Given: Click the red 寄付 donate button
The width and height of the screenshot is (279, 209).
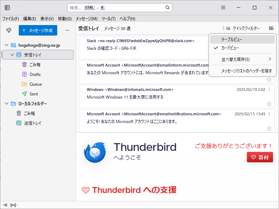Looking at the screenshot, I should [260, 157].
